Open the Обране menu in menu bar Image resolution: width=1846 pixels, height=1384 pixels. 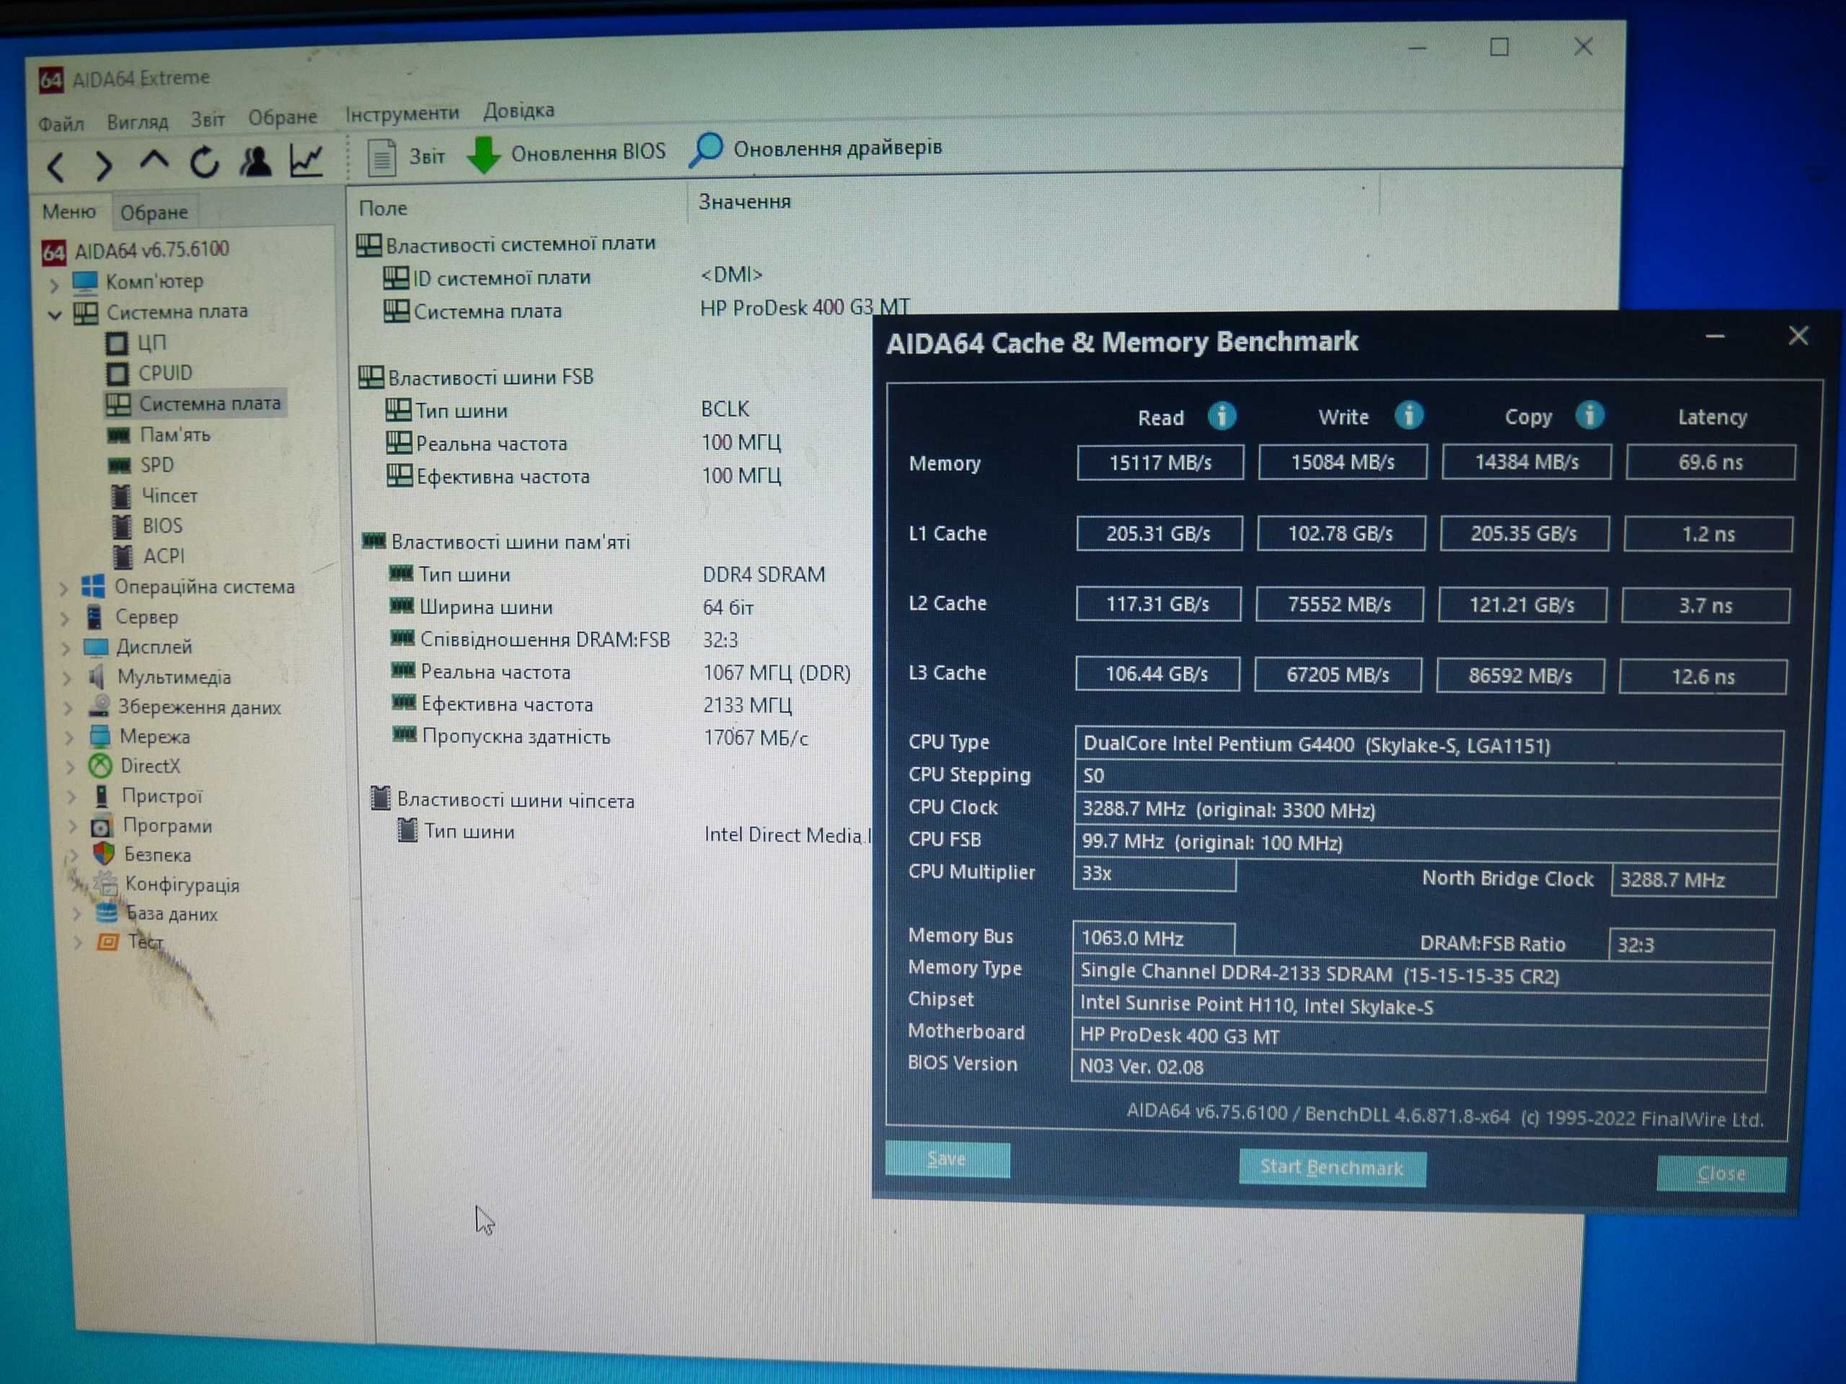click(282, 117)
